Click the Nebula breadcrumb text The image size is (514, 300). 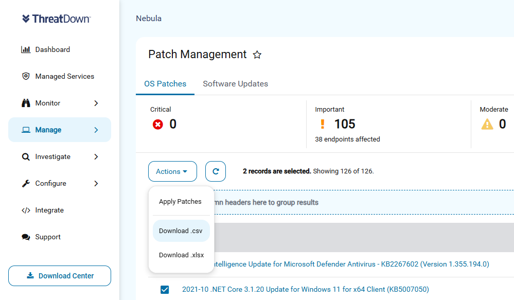149,19
